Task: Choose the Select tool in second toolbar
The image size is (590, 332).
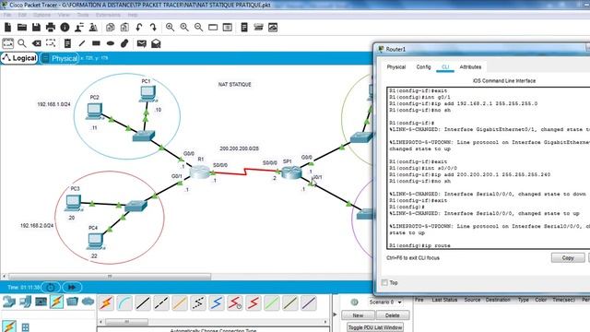Action: (8, 43)
